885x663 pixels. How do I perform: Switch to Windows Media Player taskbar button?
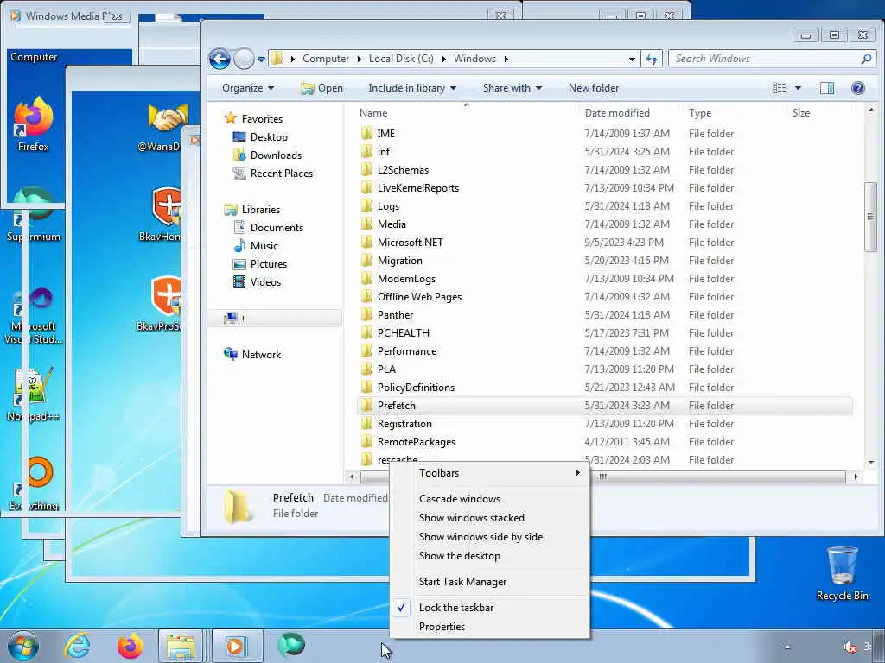click(236, 646)
